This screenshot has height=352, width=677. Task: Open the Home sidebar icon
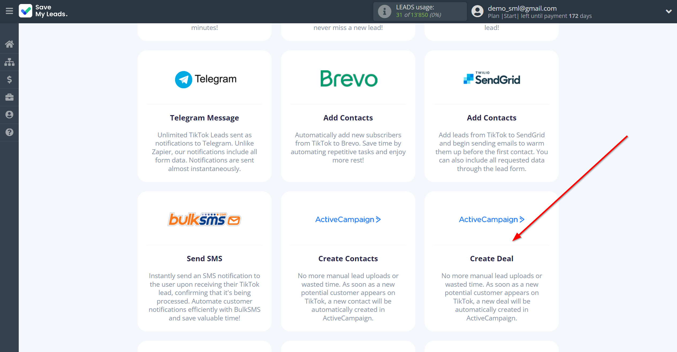[9, 44]
